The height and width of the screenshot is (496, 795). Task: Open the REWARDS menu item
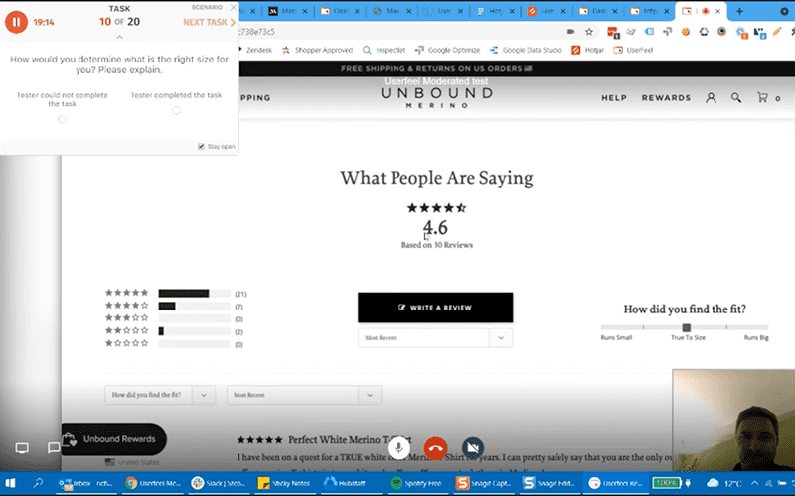click(666, 97)
